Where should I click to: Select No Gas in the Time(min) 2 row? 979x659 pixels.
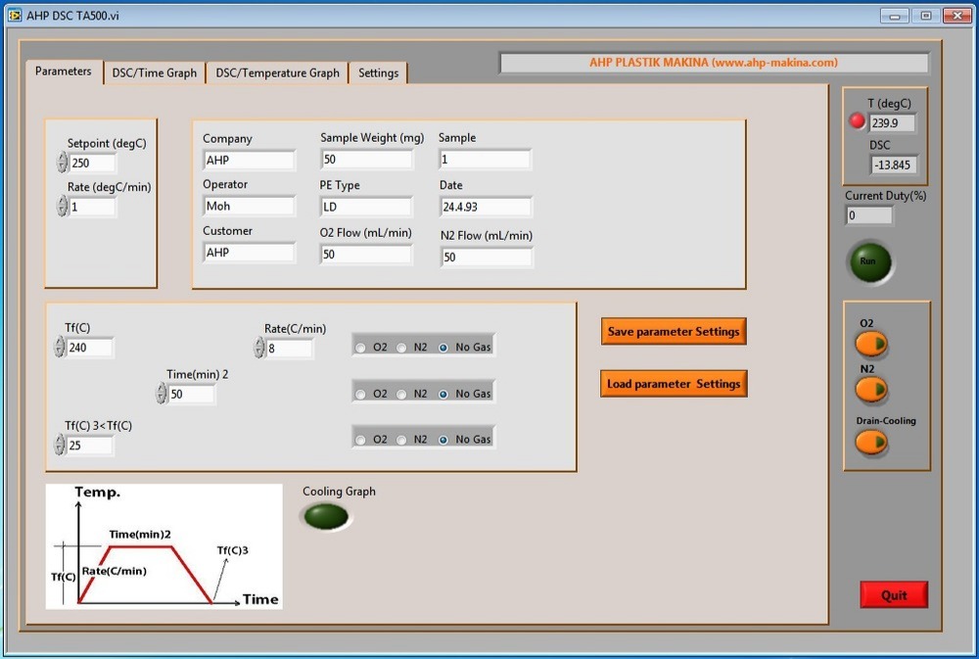coord(443,395)
